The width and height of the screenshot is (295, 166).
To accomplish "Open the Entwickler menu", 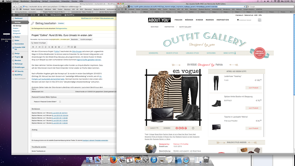I will point(65,1).
